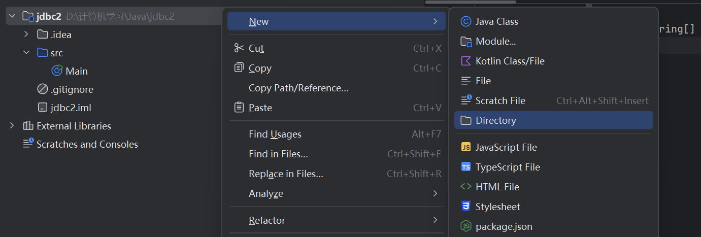The width and height of the screenshot is (701, 237).
Task: Select Copy from context menu
Action: click(x=337, y=68)
